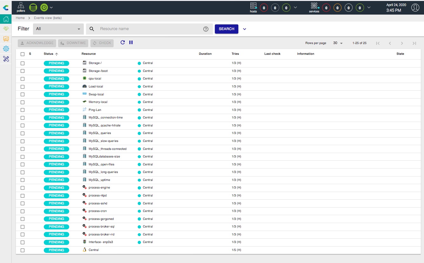Open the Filter dropdown set to All

point(58,29)
